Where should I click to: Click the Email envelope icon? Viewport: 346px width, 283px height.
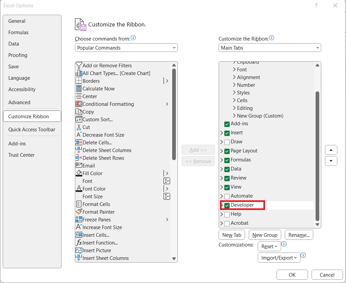(79, 165)
